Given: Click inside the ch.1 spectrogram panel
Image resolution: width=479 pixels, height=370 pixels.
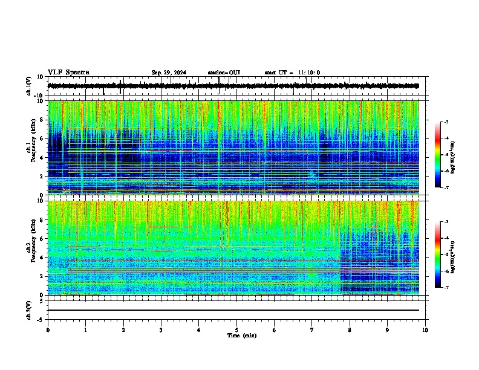Looking at the screenshot, I should [233, 148].
